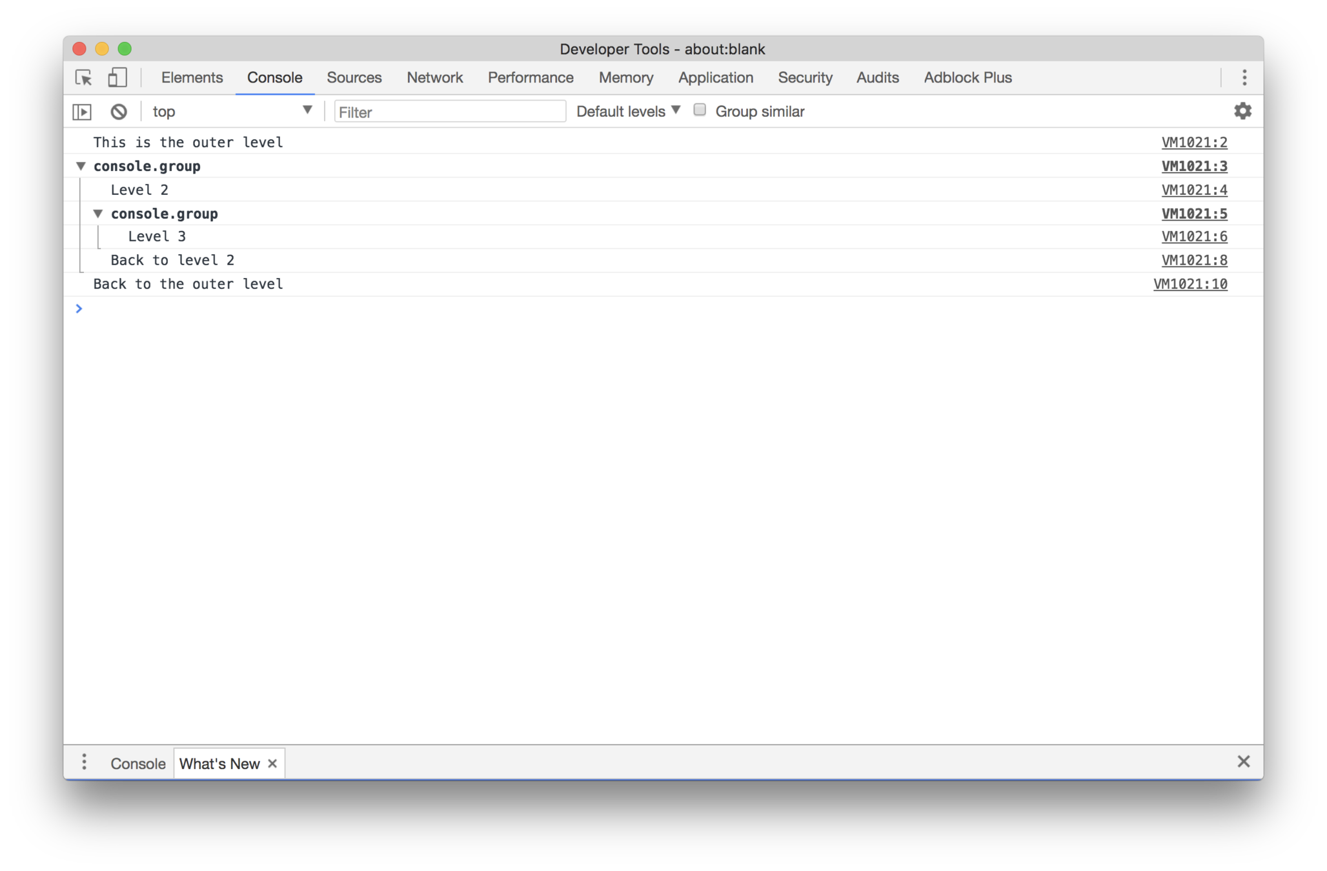The width and height of the screenshot is (1327, 871).
Task: Close the What's New drawer tab
Action: pyautogui.click(x=272, y=764)
